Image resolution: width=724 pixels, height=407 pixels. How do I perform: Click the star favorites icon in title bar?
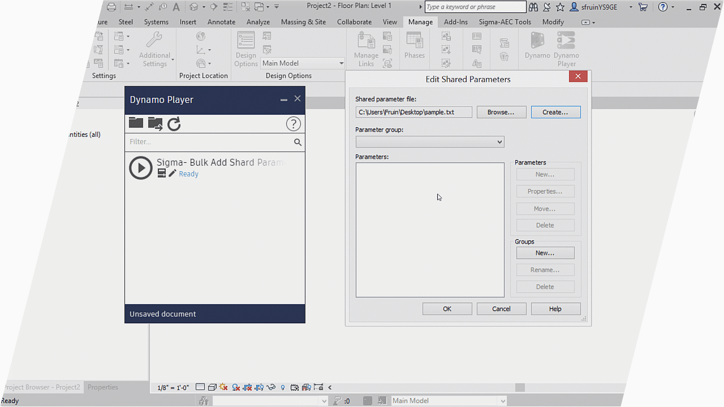point(560,7)
